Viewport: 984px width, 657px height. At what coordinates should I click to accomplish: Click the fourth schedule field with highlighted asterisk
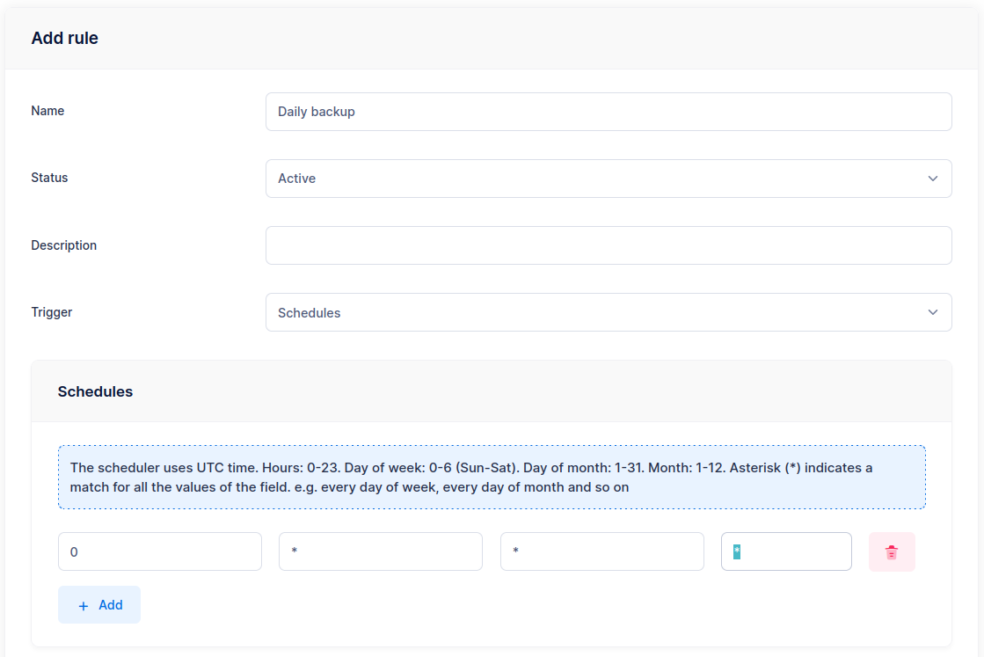[786, 551]
